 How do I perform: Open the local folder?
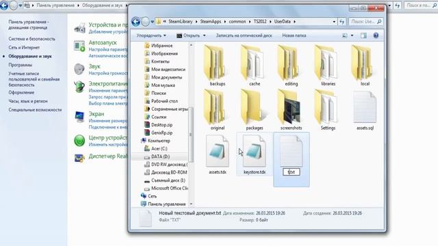(x=365, y=66)
